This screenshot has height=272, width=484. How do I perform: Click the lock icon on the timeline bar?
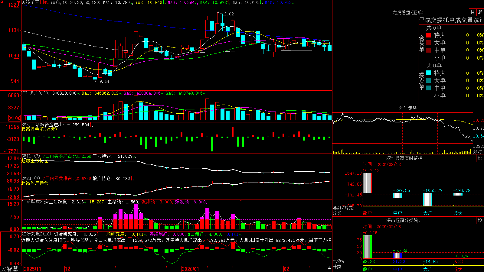pos(329,268)
